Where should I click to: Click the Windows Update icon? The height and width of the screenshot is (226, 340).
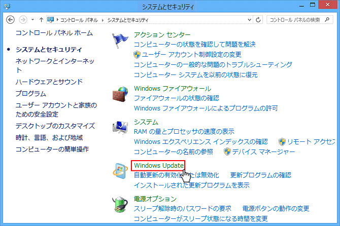coord(120,171)
